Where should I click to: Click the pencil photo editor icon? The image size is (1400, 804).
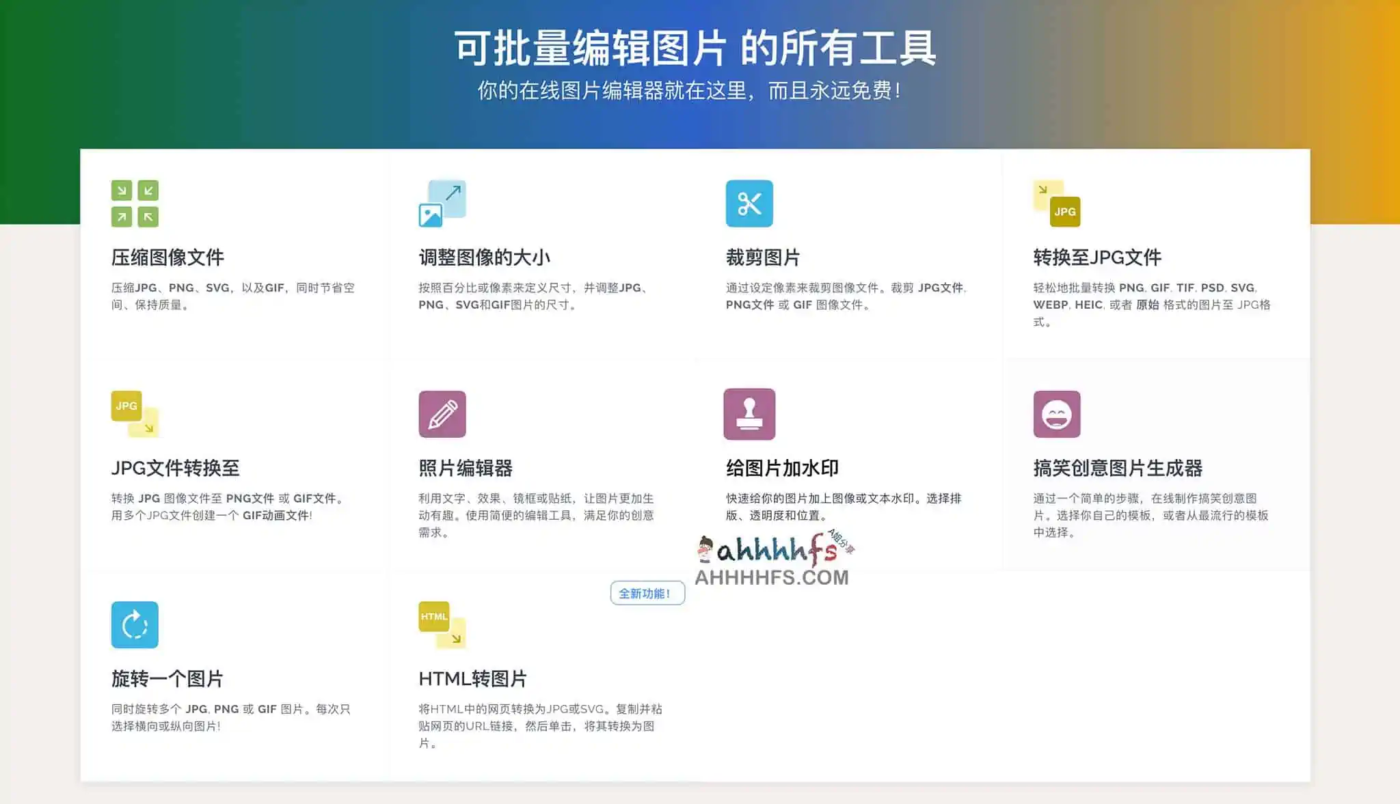click(443, 415)
